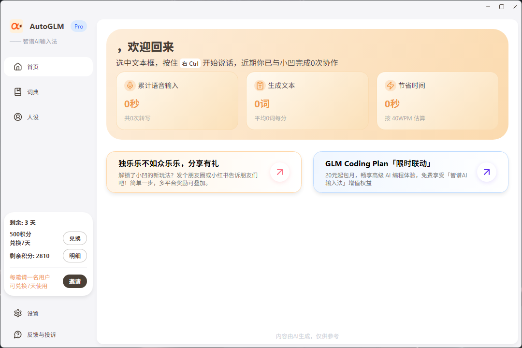522x348 pixels.
Task: Click the 剩余积分: 2810 text
Action: (x=29, y=256)
